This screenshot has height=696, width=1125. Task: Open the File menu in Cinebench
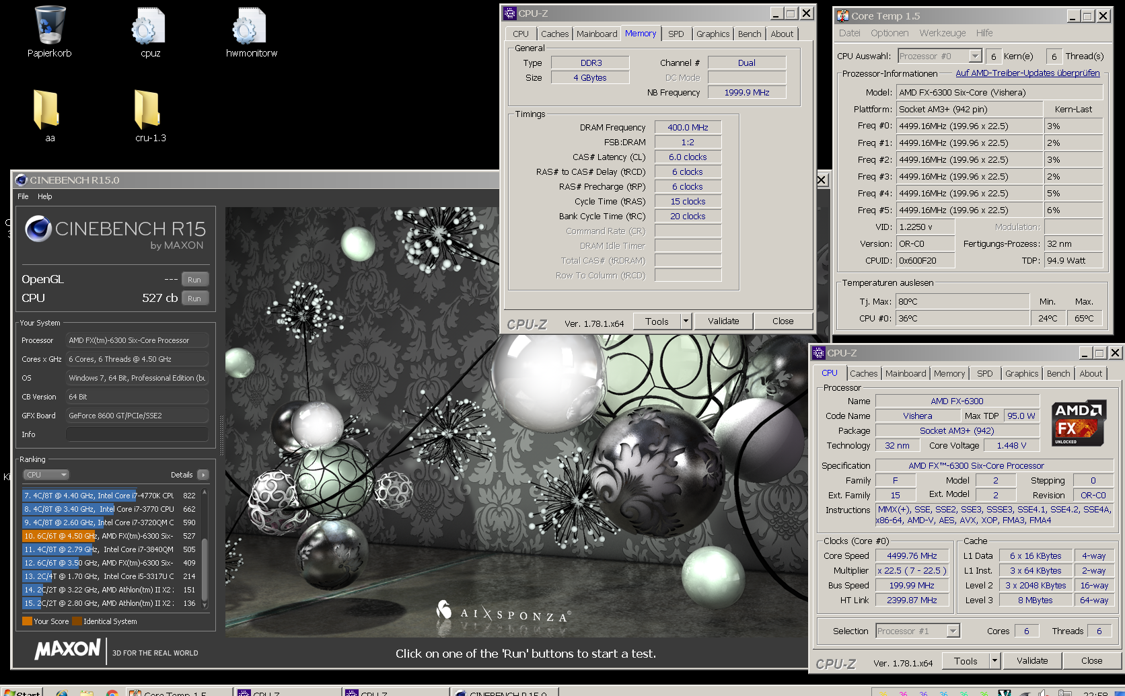tap(23, 196)
